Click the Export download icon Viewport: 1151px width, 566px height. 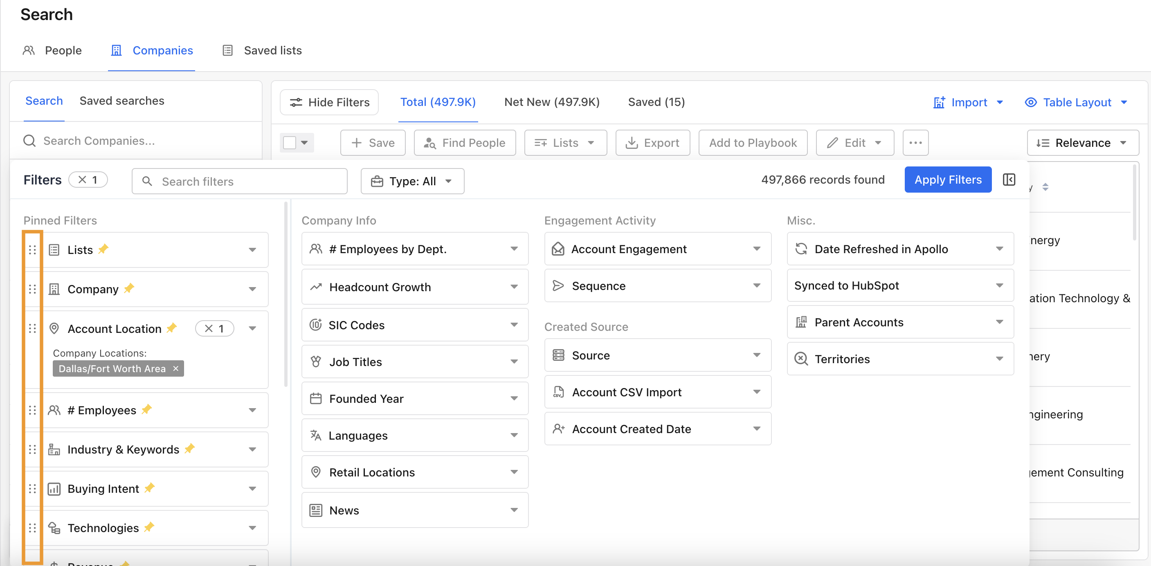click(632, 142)
